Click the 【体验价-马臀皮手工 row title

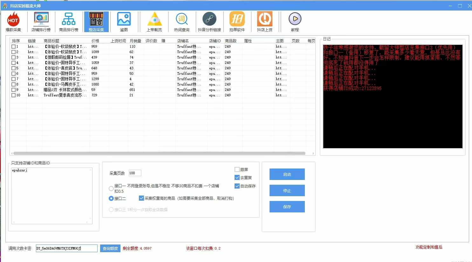pos(65,84)
